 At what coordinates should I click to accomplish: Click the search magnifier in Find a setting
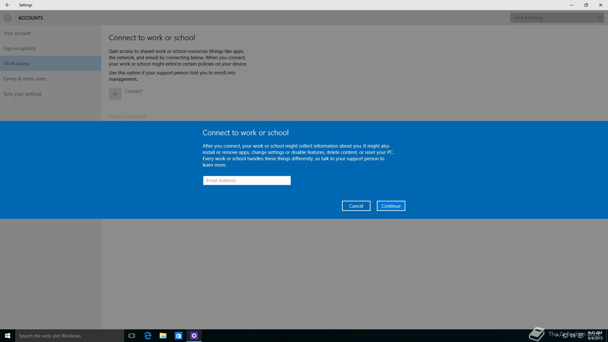tap(599, 18)
